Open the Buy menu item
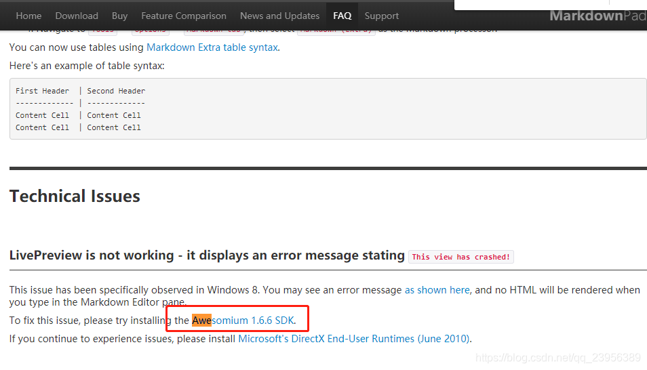Viewport: 647px width, 370px height. [119, 16]
